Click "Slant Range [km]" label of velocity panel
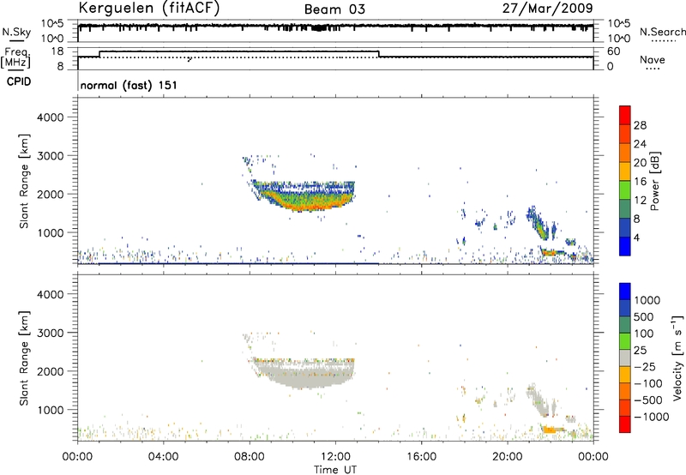 [x=24, y=358]
